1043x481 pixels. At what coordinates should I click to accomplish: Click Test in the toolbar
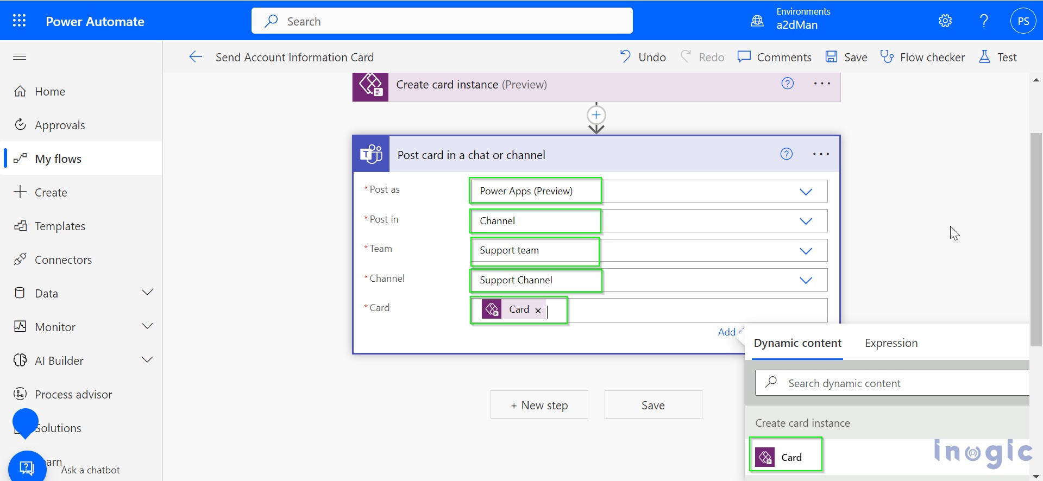click(x=998, y=57)
